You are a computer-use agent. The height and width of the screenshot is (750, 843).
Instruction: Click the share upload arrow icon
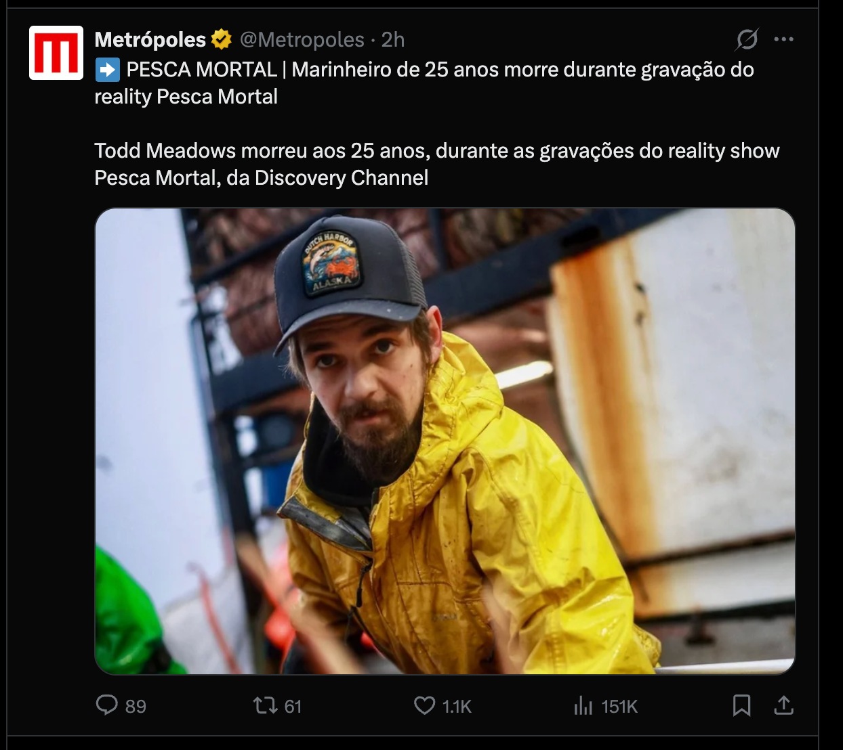pos(783,706)
